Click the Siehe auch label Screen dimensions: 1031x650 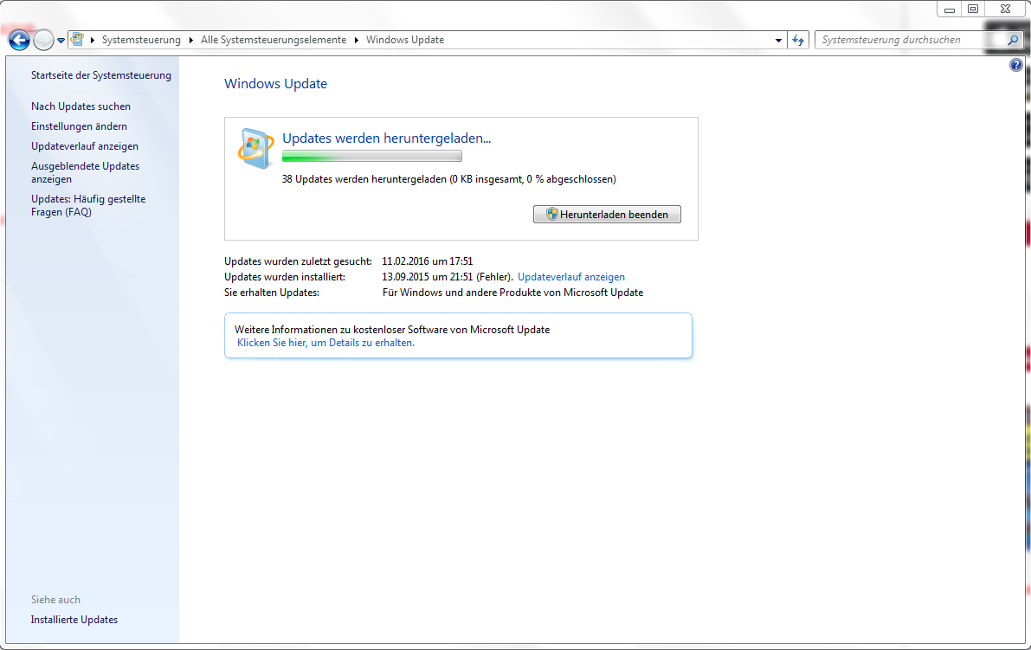[56, 600]
